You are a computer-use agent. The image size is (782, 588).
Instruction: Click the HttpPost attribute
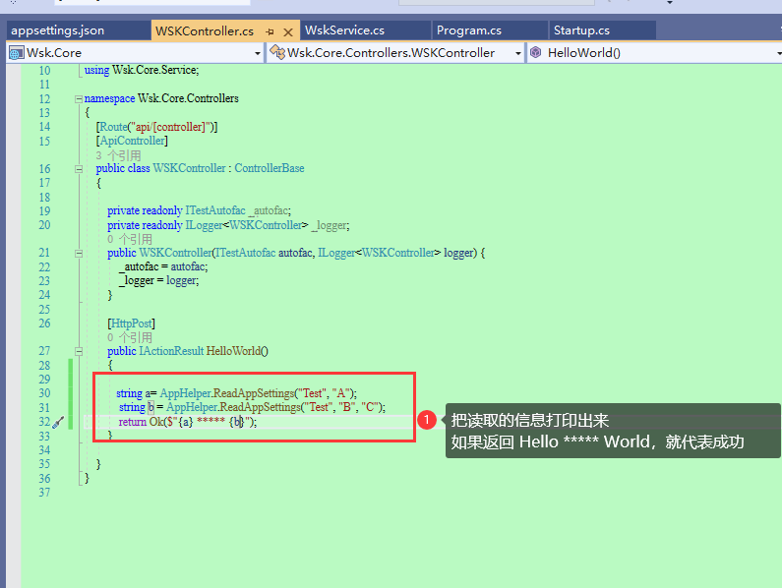click(x=131, y=323)
